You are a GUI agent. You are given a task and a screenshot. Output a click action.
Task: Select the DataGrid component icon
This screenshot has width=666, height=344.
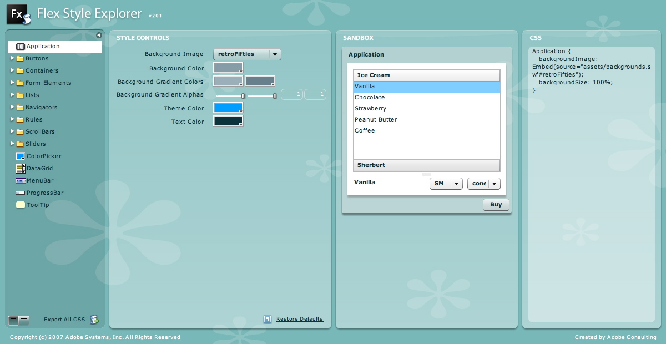coord(21,168)
